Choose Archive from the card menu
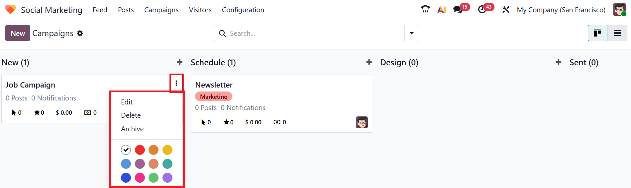Screen dimensions: 631x188 [132, 129]
